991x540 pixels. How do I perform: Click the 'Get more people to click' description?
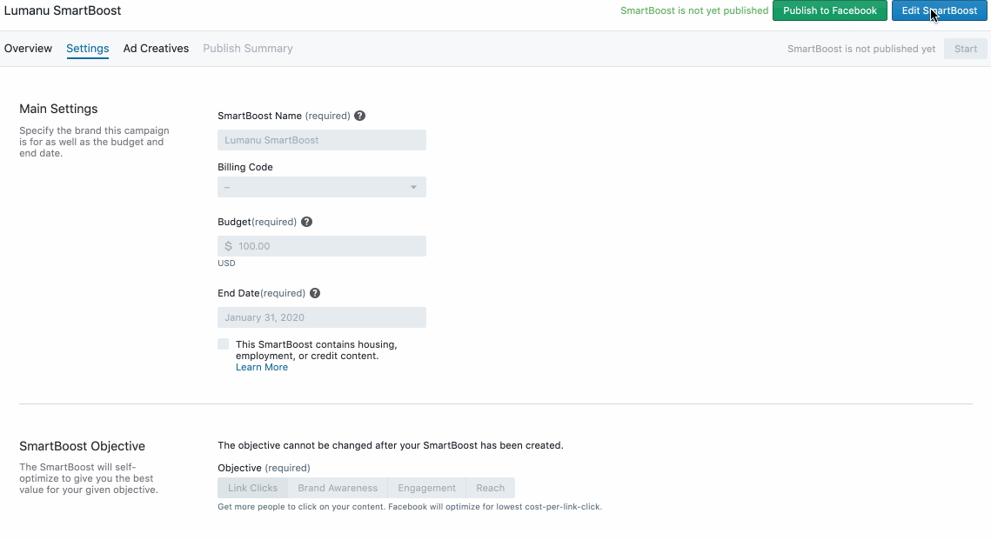(410, 507)
